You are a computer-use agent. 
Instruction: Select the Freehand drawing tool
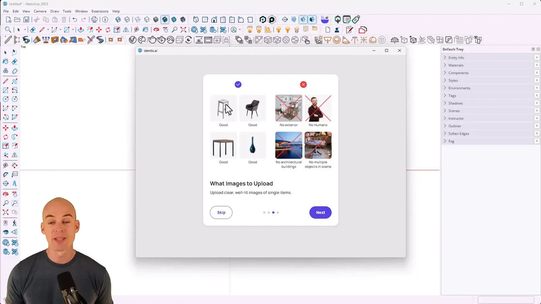[x=15, y=81]
